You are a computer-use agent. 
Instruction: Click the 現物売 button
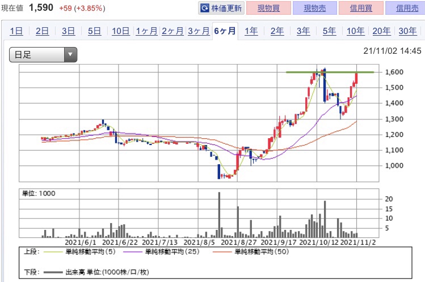pos(315,8)
